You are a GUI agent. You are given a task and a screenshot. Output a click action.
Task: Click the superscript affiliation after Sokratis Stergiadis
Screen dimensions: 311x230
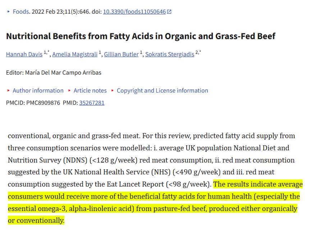[197, 53]
